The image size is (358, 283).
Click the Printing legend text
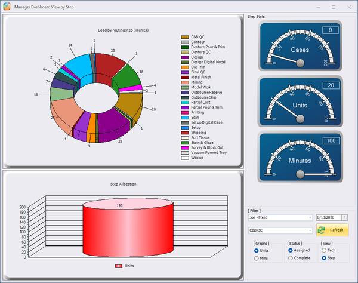(x=197, y=112)
